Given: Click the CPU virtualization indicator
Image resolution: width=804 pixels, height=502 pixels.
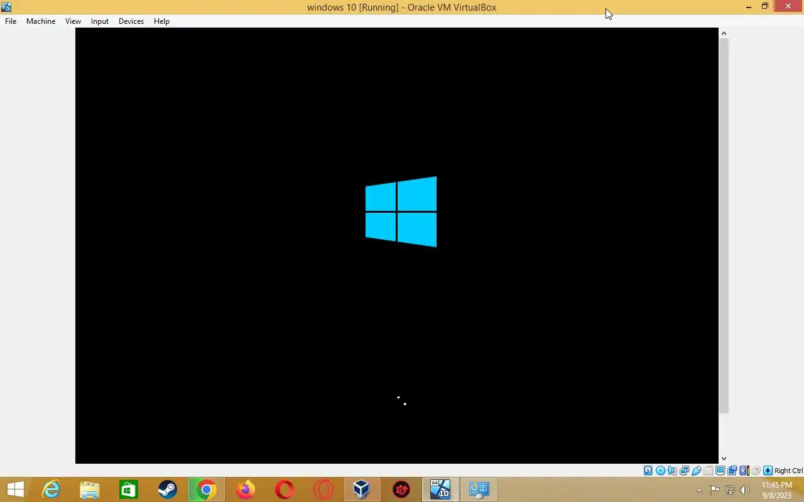Looking at the screenshot, I should [x=744, y=471].
